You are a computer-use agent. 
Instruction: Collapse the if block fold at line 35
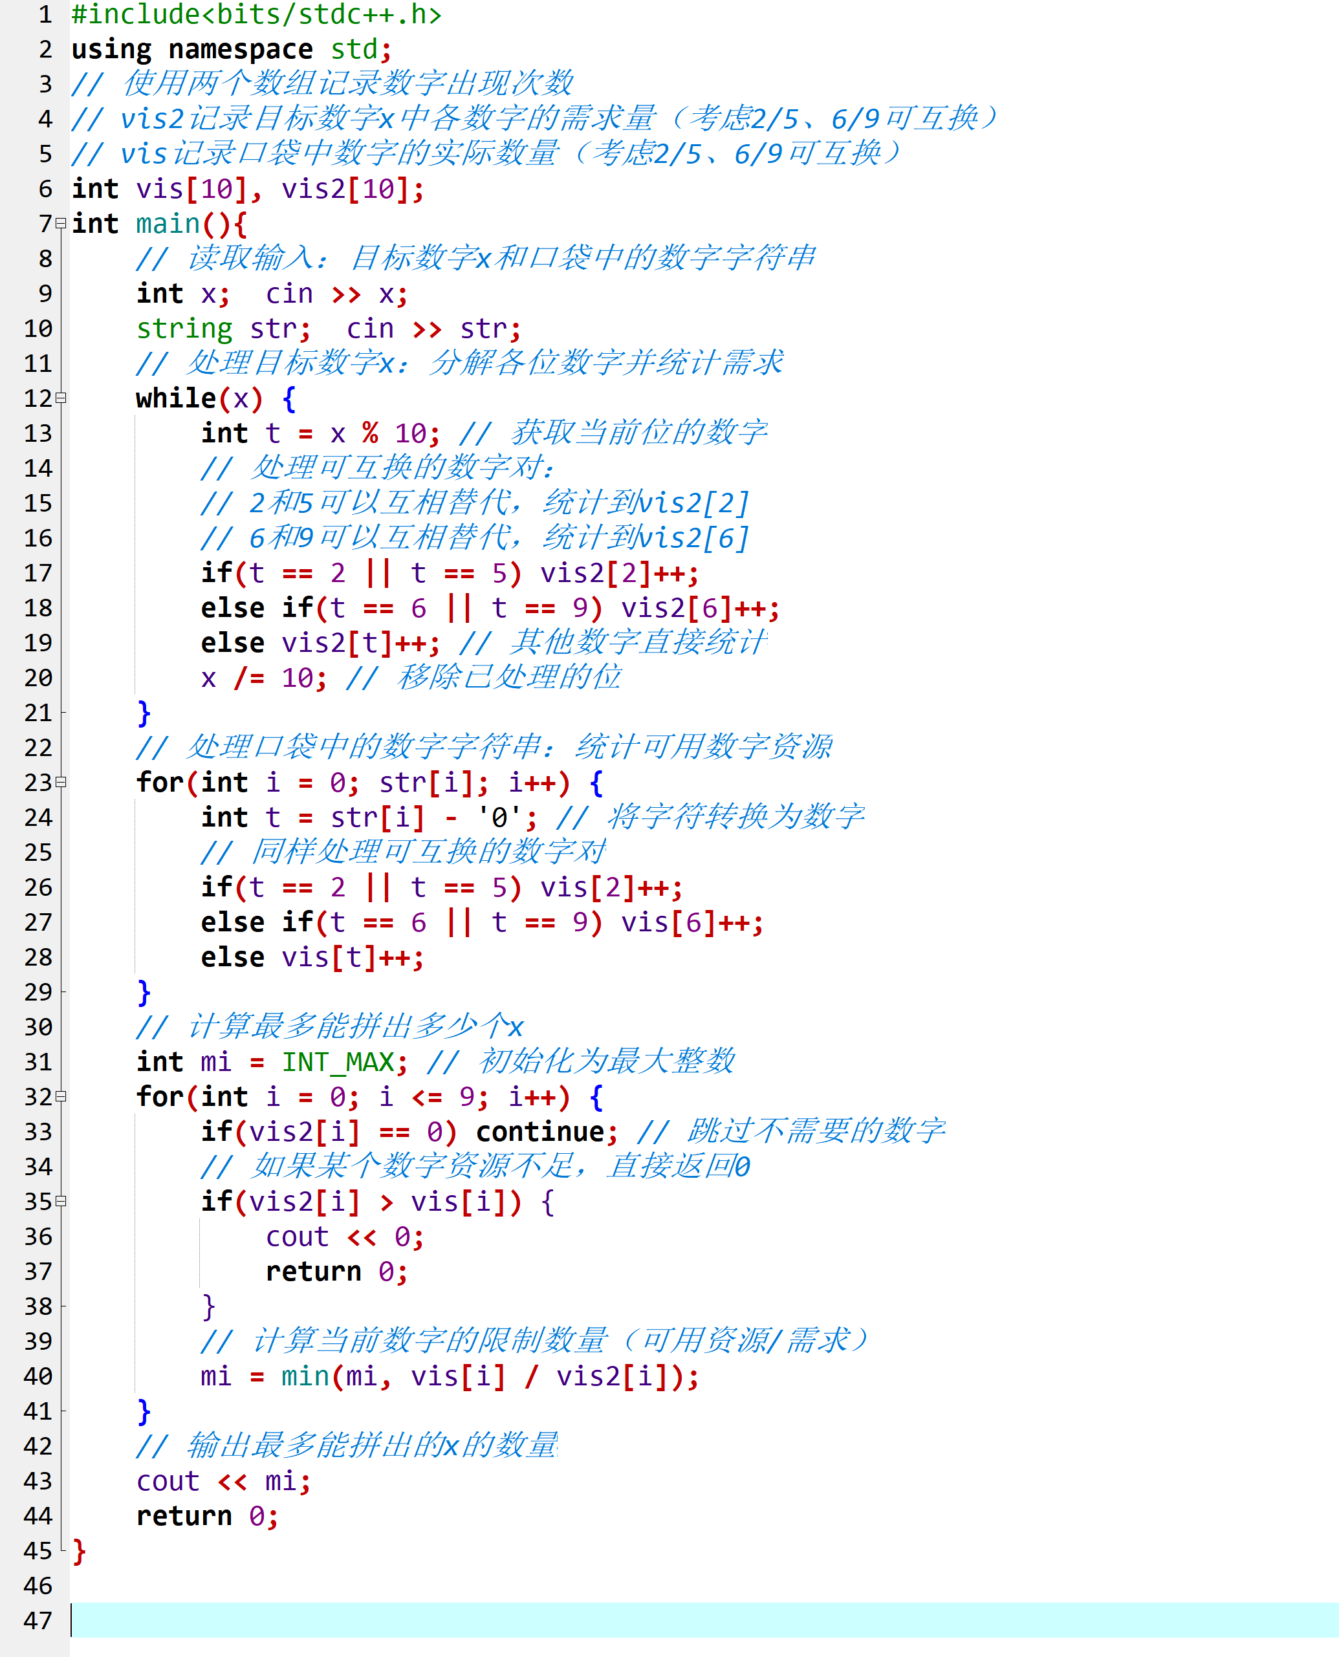(x=61, y=1201)
